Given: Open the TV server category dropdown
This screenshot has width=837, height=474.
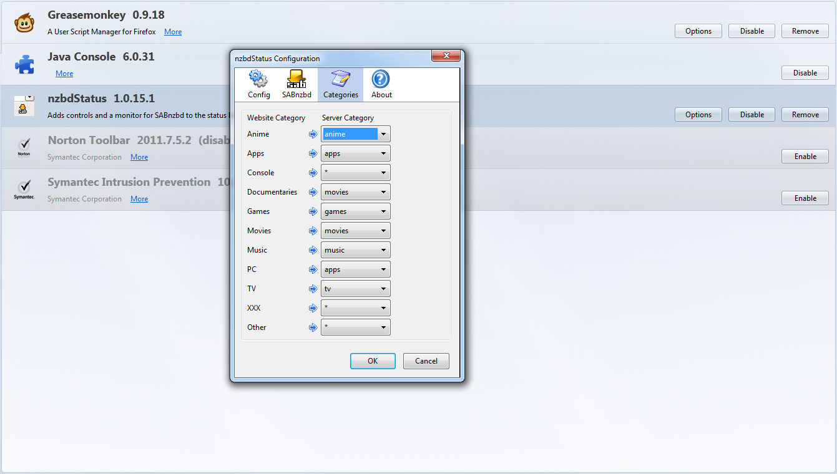Looking at the screenshot, I should (x=356, y=289).
